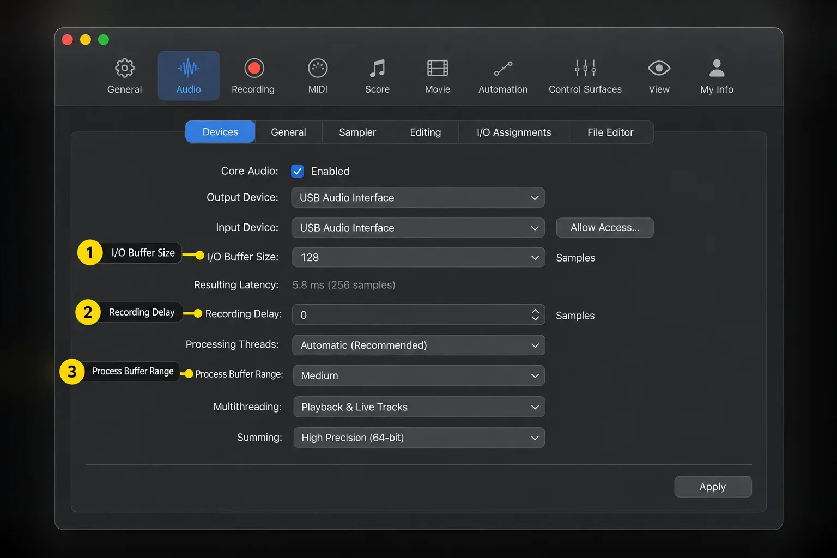Viewport: 837px width, 558px height.
Task: Change Process Buffer Range from Medium
Action: [x=419, y=375]
